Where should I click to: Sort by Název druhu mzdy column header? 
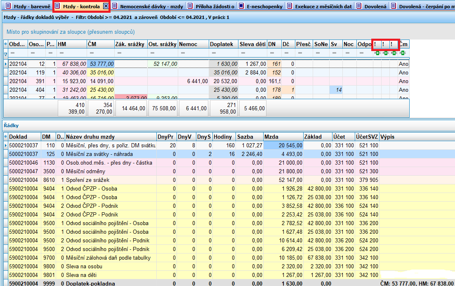[110, 137]
